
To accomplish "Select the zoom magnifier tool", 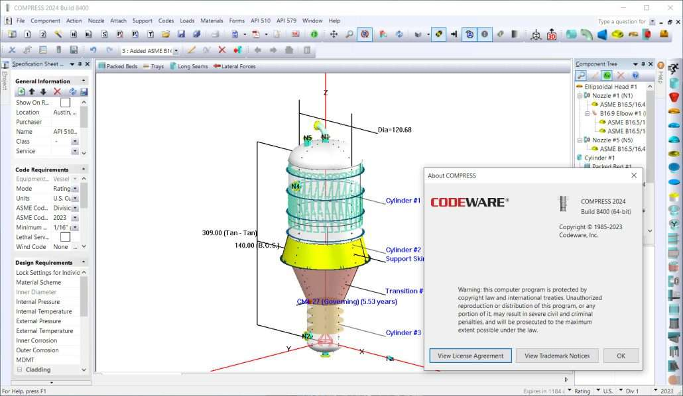I will pyautogui.click(x=349, y=34).
